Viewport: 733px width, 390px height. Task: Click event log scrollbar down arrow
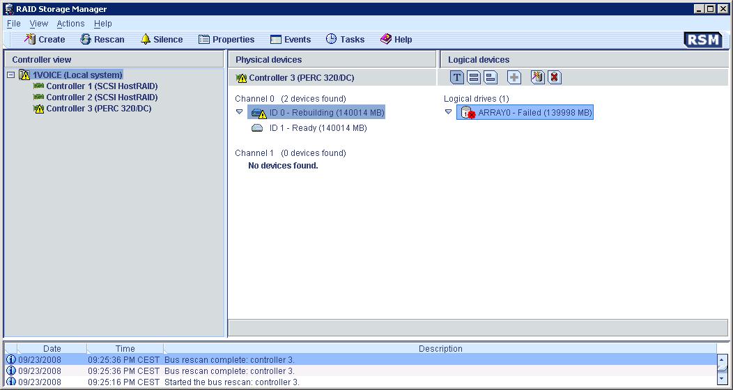(x=722, y=378)
